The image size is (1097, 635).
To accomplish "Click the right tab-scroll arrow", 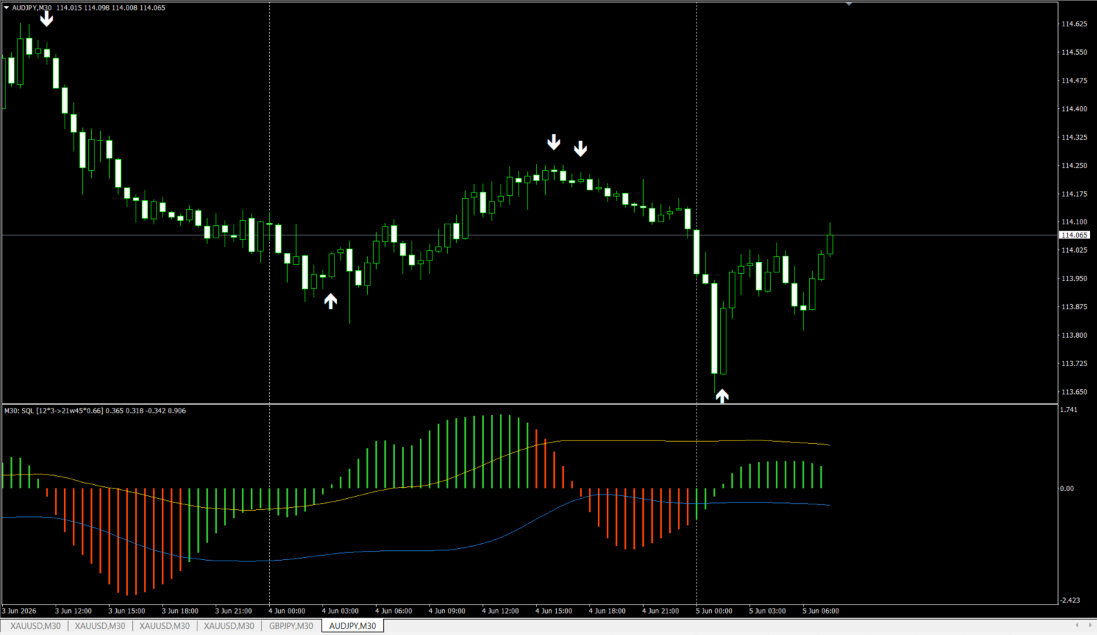I will coord(1088,625).
